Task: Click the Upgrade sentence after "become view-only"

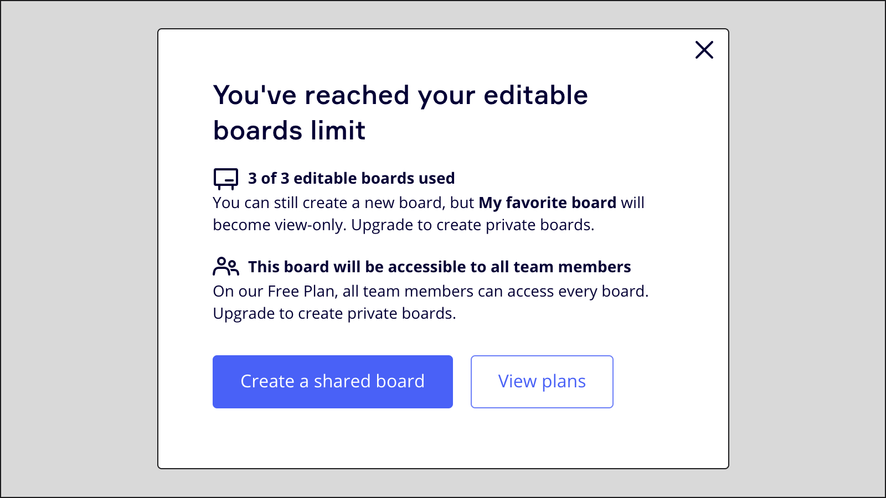Action: coord(472,225)
